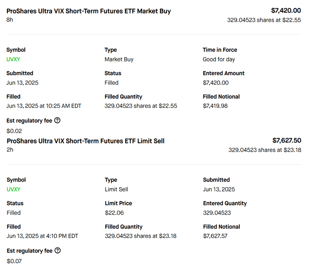The width and height of the screenshot is (311, 265).
Task: Click the $7,627.57 Filled Notional value
Action: (x=215, y=236)
